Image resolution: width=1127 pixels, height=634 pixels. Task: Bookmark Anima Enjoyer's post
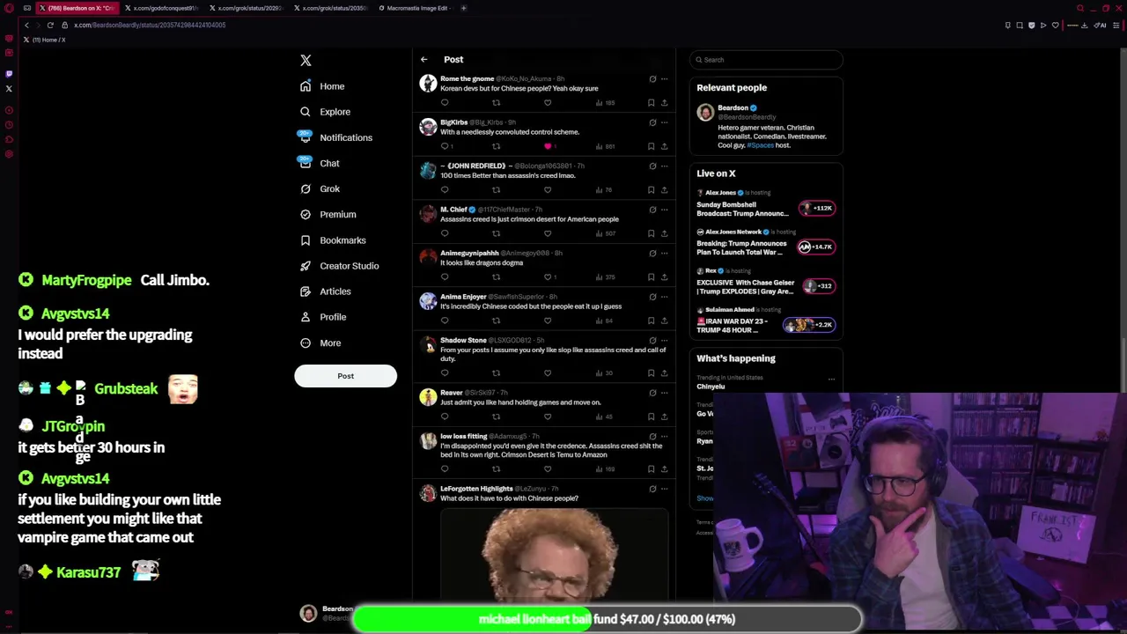tap(651, 321)
